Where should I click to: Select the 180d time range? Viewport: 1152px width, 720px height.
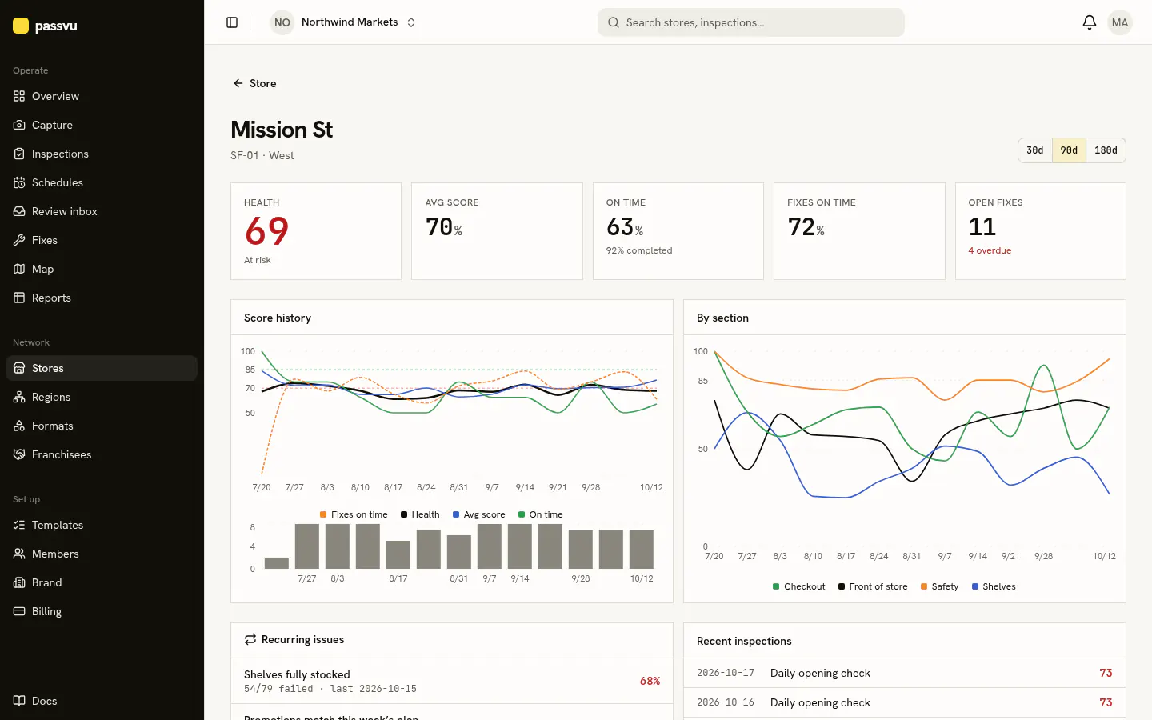tap(1106, 150)
